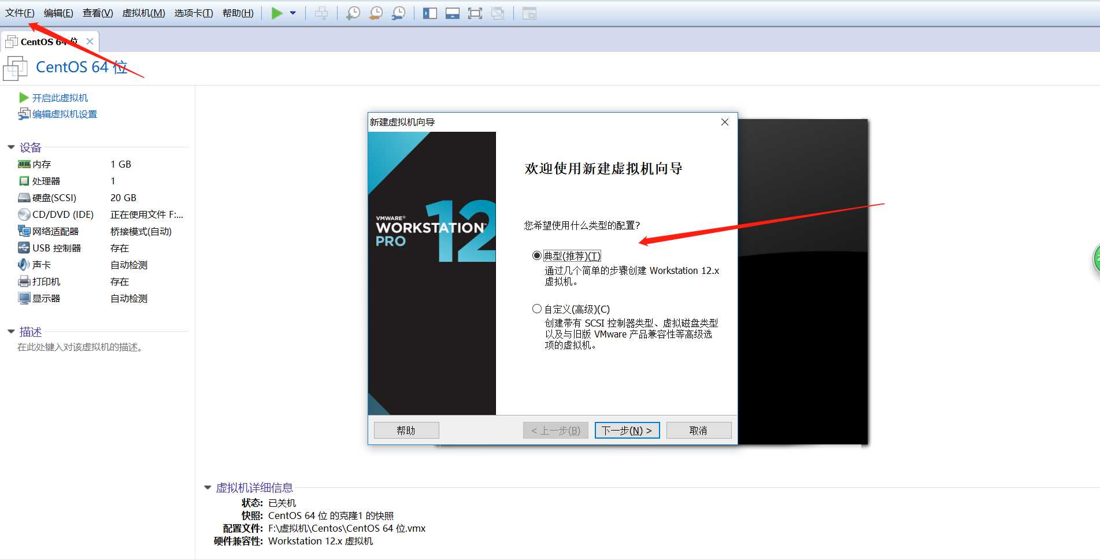The image size is (1100, 560).
Task: Select the 打印机 device icon
Action: 24,281
